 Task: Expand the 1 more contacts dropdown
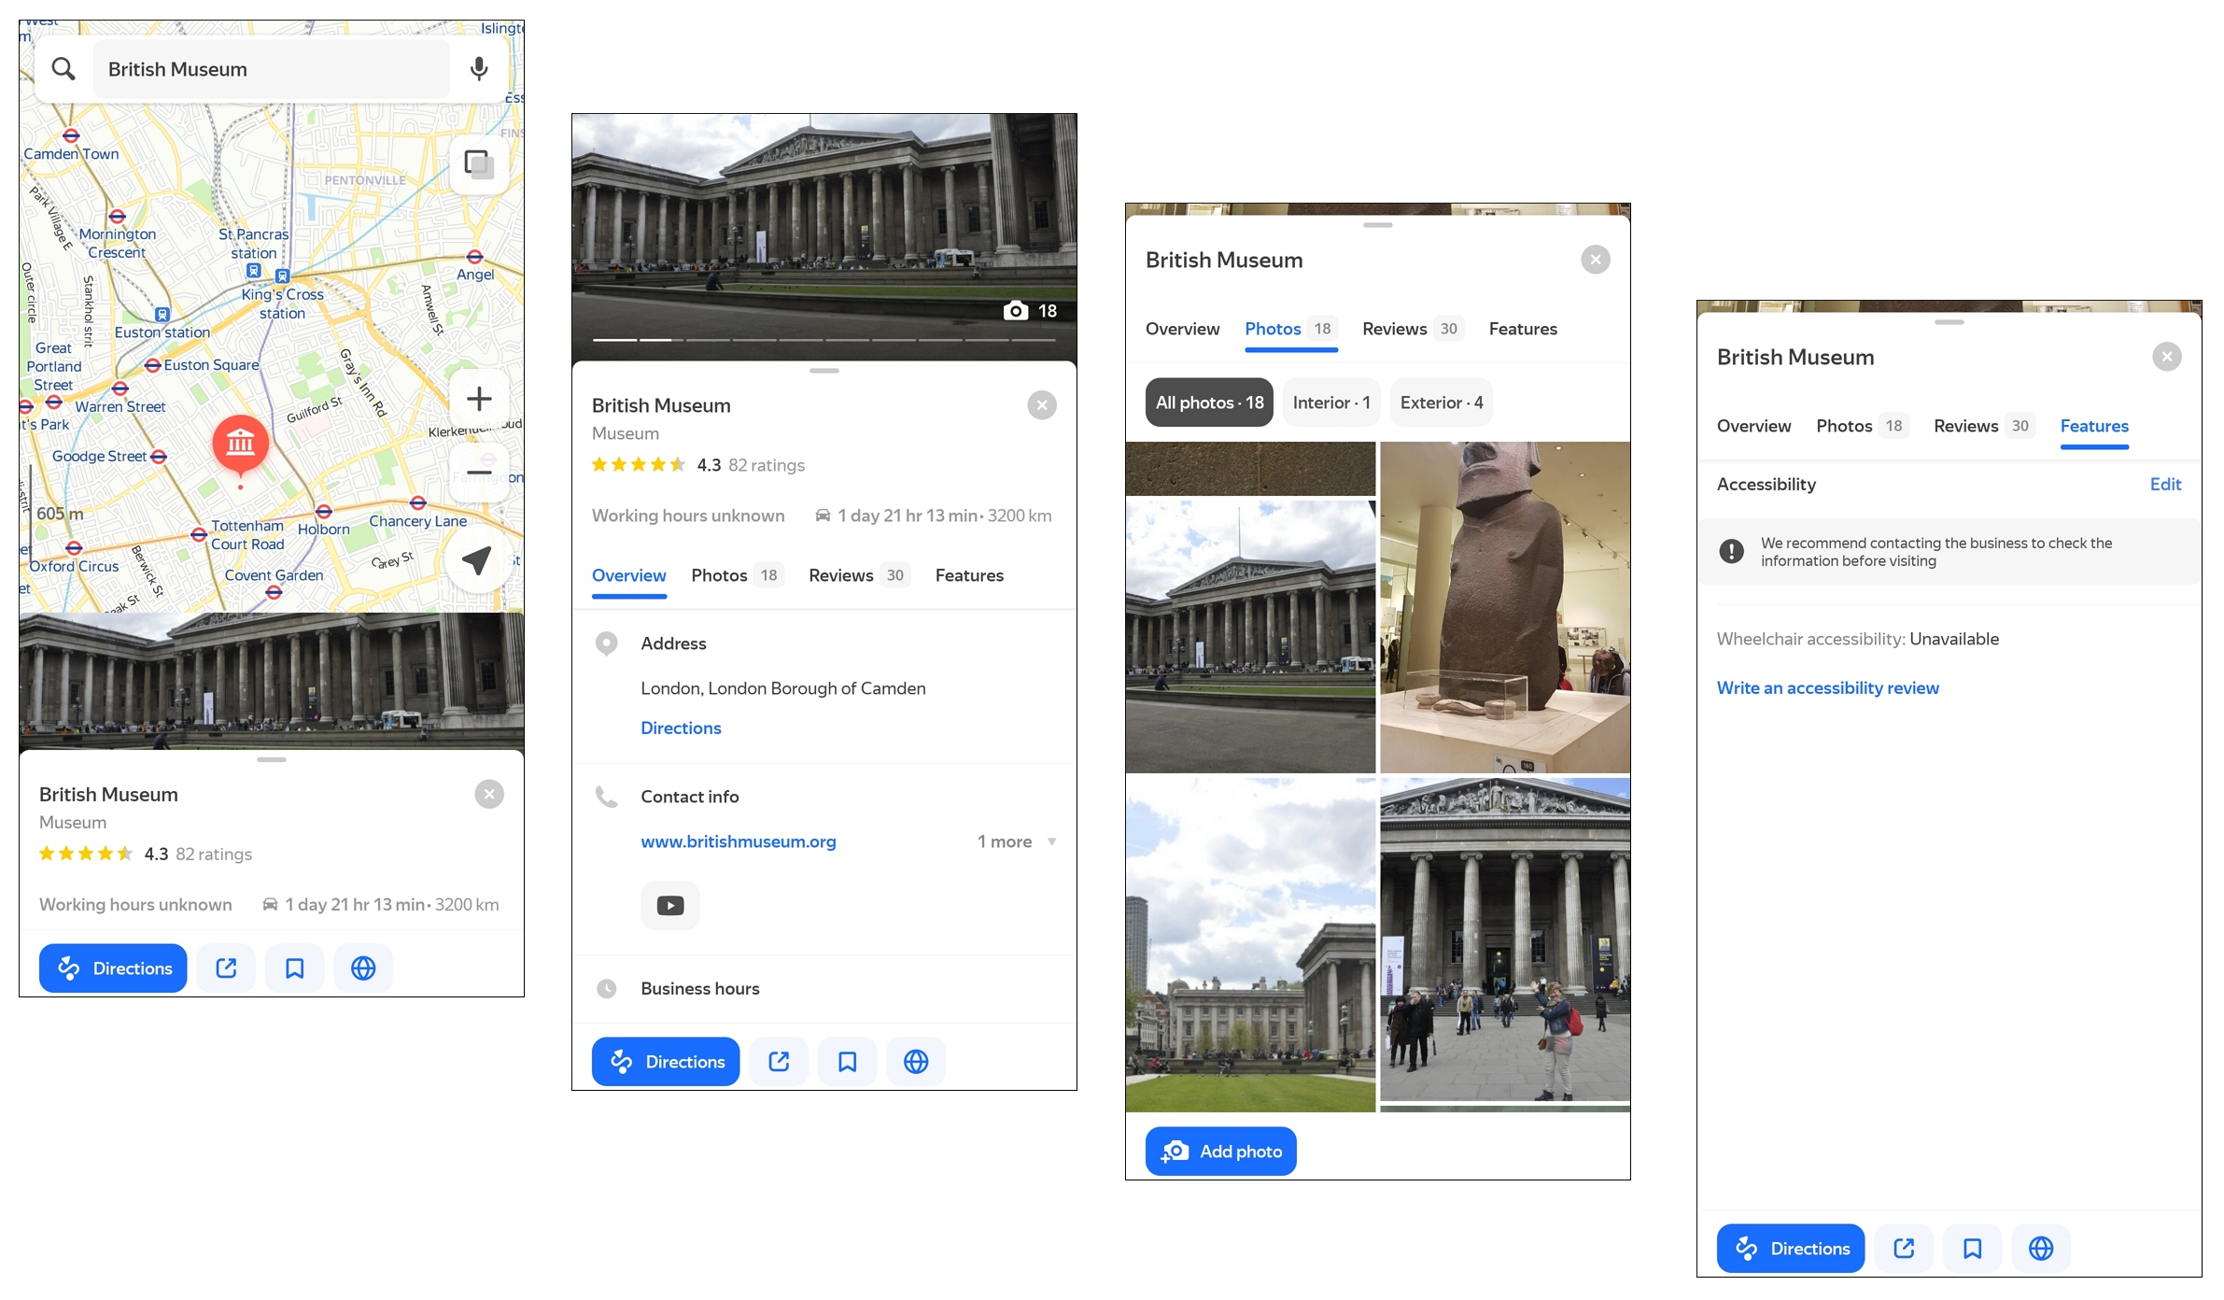click(1017, 841)
